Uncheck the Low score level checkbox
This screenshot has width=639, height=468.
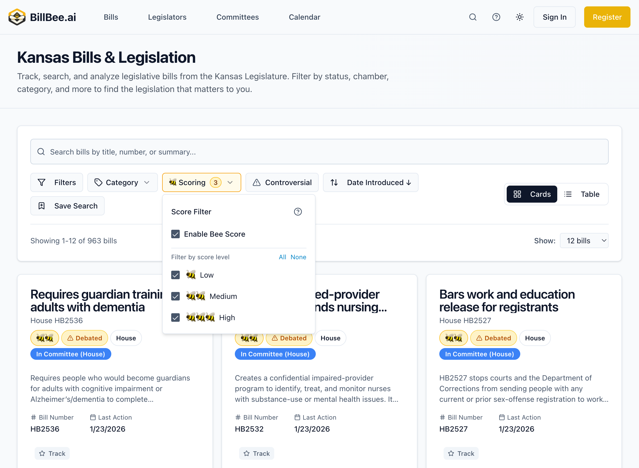[x=175, y=275]
